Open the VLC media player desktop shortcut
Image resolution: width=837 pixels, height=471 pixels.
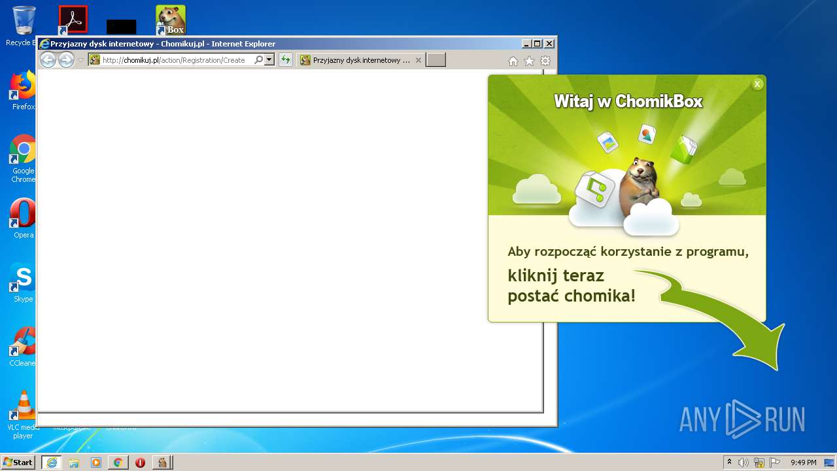click(x=24, y=415)
